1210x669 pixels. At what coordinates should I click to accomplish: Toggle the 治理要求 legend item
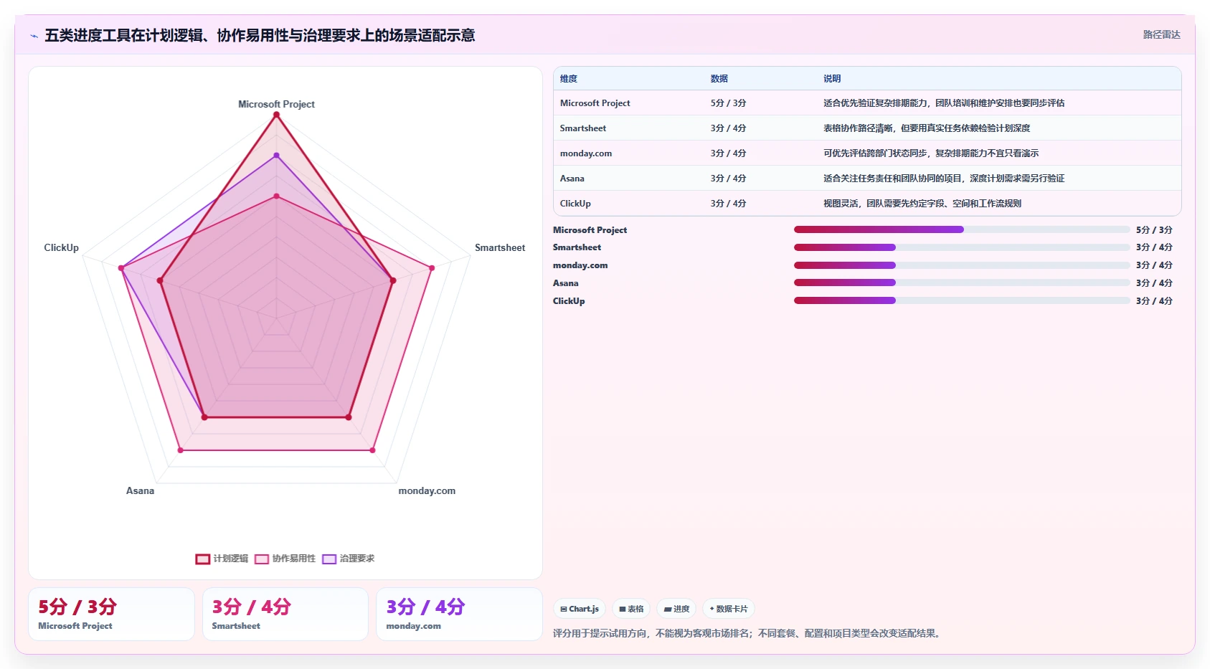click(x=349, y=559)
